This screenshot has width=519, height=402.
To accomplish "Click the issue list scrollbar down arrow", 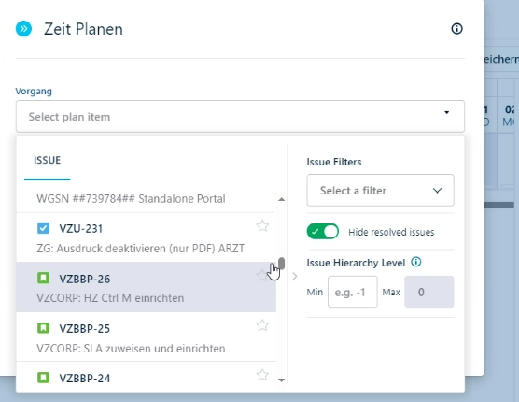I will click(x=281, y=380).
